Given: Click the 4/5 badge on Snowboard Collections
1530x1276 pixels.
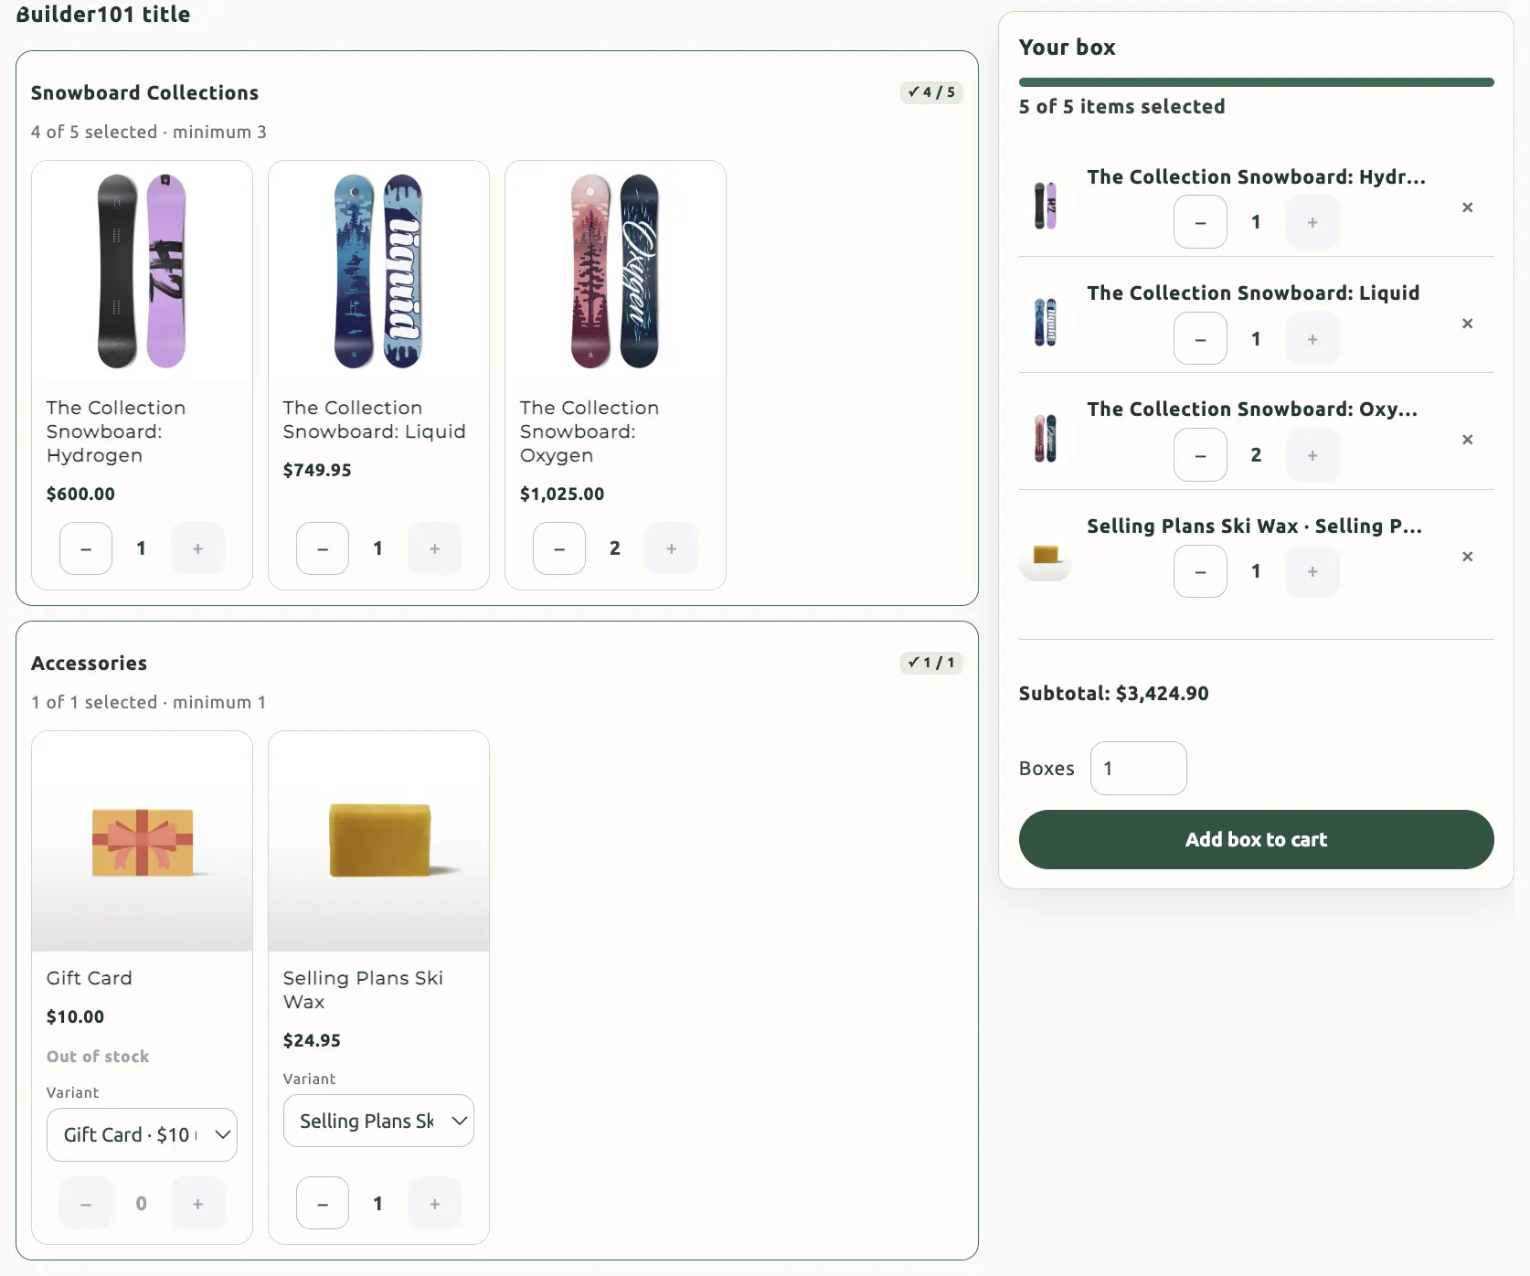Looking at the screenshot, I should coord(931,92).
